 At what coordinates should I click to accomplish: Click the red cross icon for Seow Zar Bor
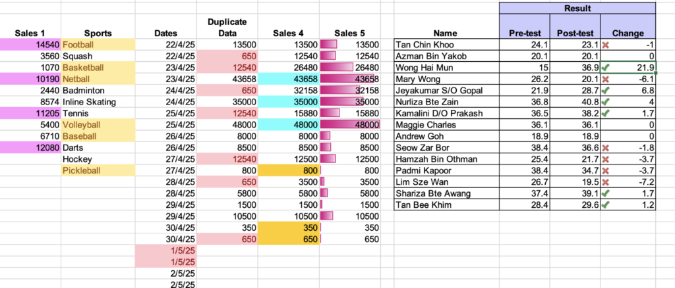(606, 148)
